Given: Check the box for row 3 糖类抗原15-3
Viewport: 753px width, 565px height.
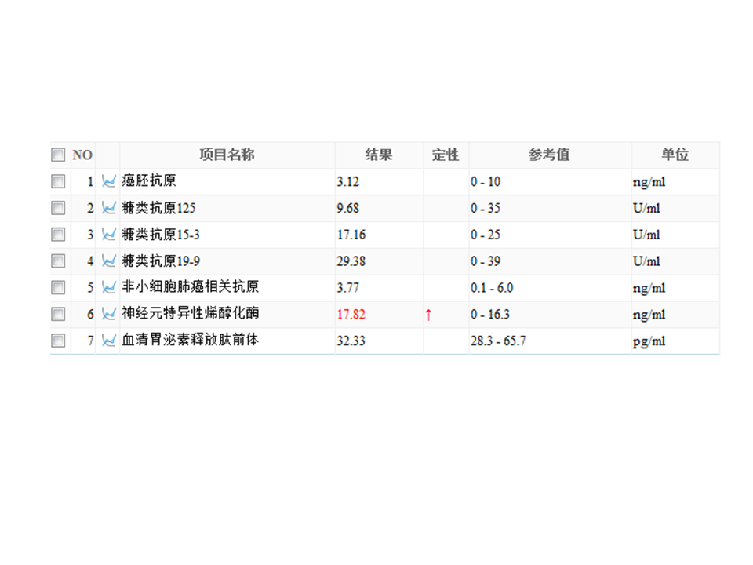Looking at the screenshot, I should click(x=58, y=234).
